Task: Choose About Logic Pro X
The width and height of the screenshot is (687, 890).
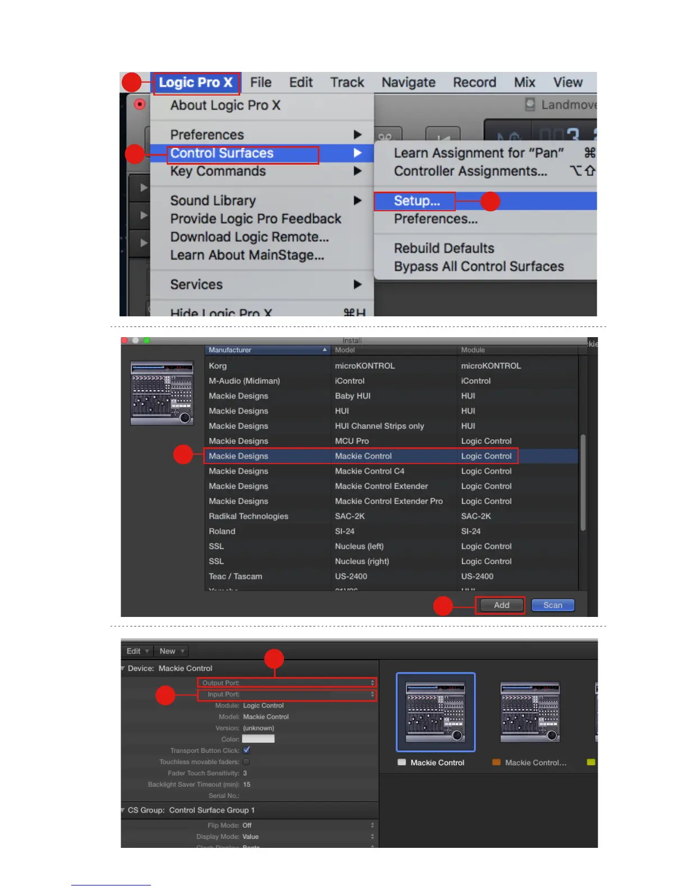Action: point(225,106)
